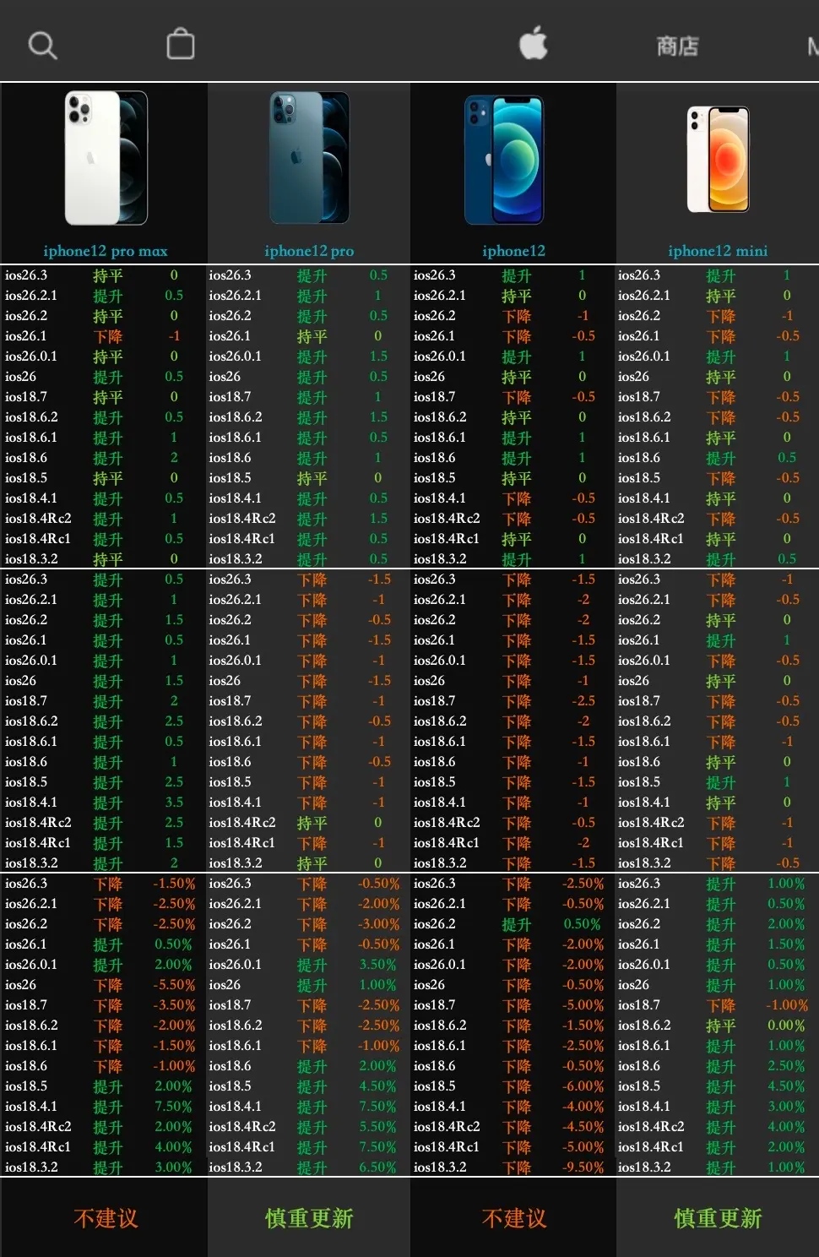The height and width of the screenshot is (1257, 819).
Task: Select the -5.50% value cell
Action: 174,985
